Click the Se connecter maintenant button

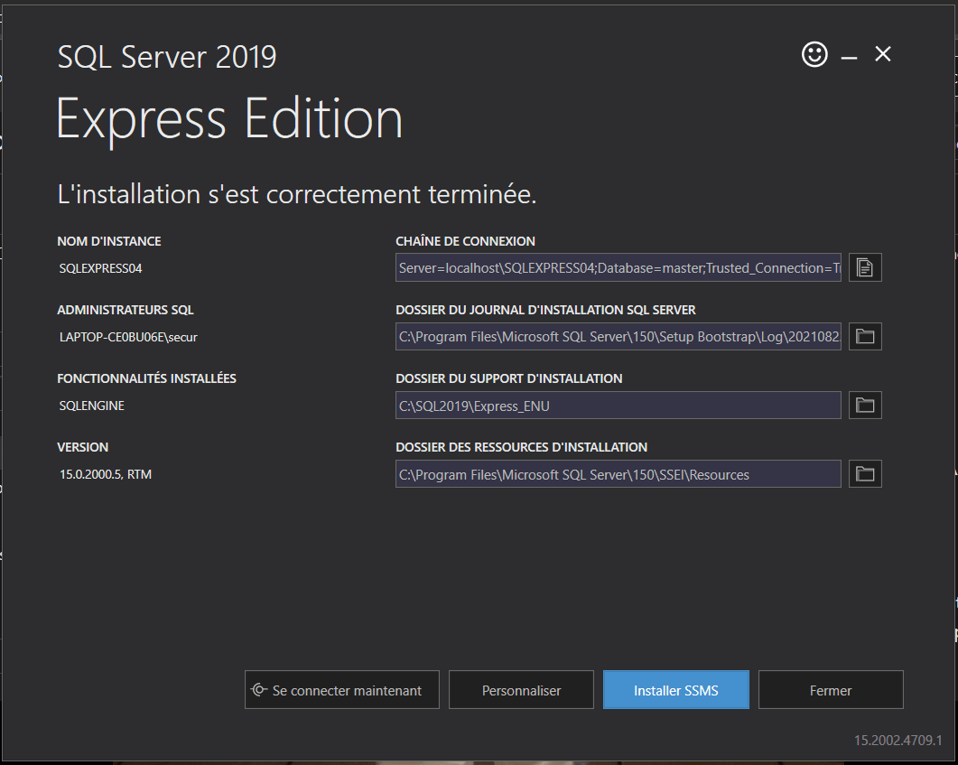(x=341, y=690)
